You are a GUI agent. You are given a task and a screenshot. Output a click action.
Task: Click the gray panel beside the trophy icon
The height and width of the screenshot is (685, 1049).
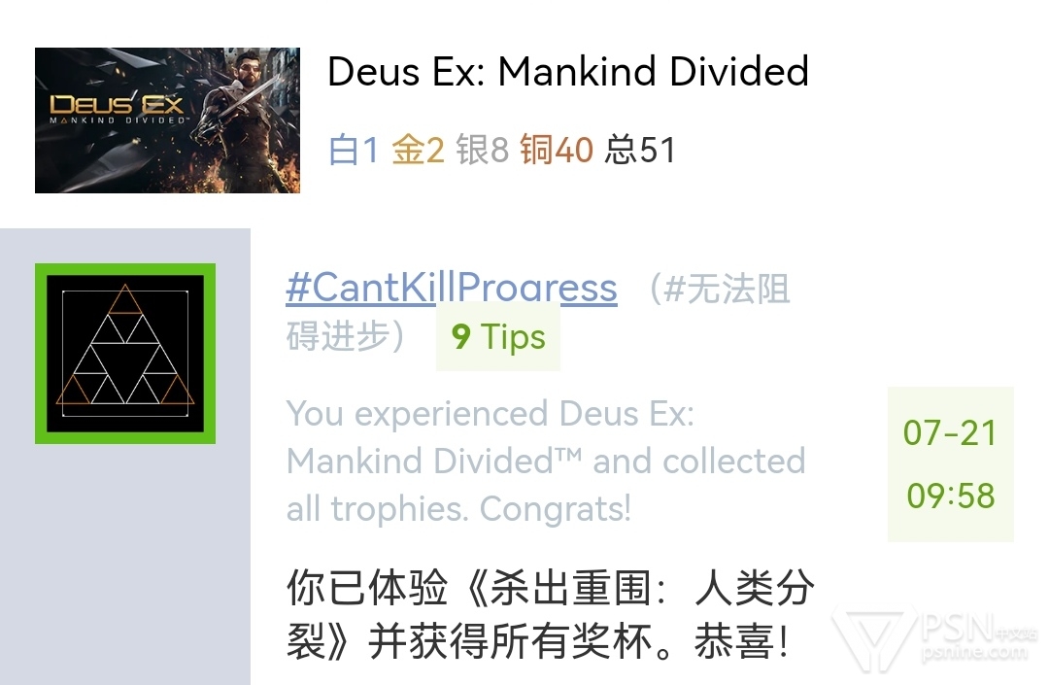pos(125,562)
